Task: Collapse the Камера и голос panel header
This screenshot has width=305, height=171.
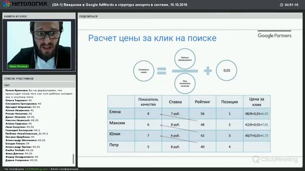Action: point(39,16)
